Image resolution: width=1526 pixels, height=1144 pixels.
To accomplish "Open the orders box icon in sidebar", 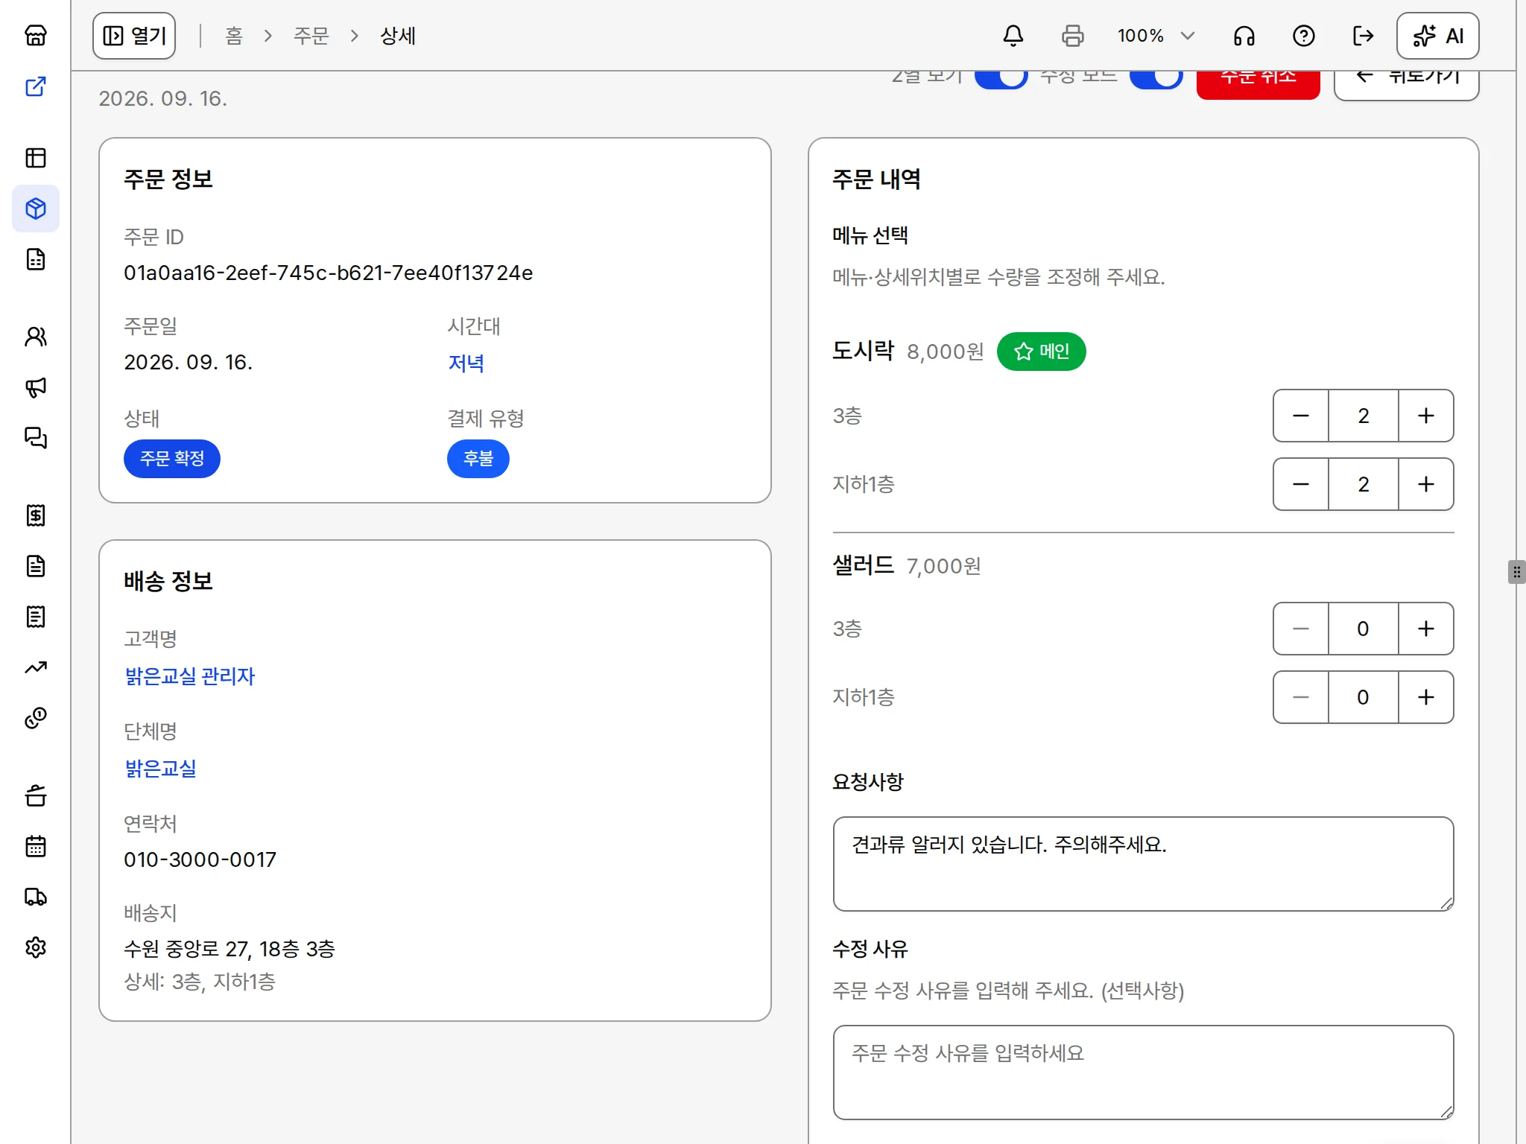I will coord(36,209).
